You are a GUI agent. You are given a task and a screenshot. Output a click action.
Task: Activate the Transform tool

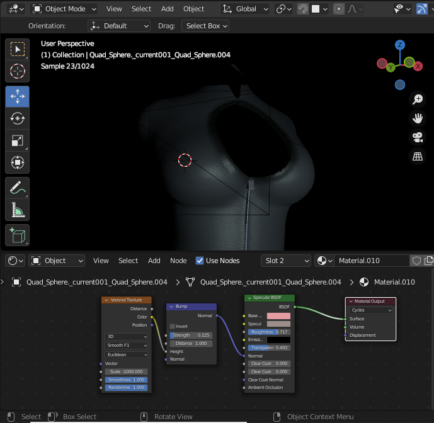tap(18, 162)
